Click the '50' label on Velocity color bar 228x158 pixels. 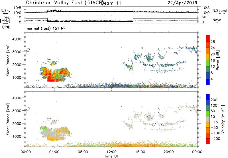click(213, 111)
